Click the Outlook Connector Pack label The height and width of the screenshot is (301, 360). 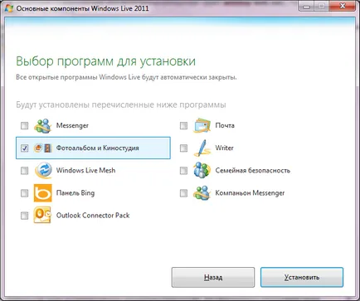coord(93,216)
